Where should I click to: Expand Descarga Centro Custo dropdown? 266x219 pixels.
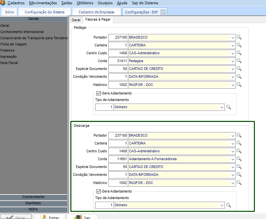pos(233,151)
